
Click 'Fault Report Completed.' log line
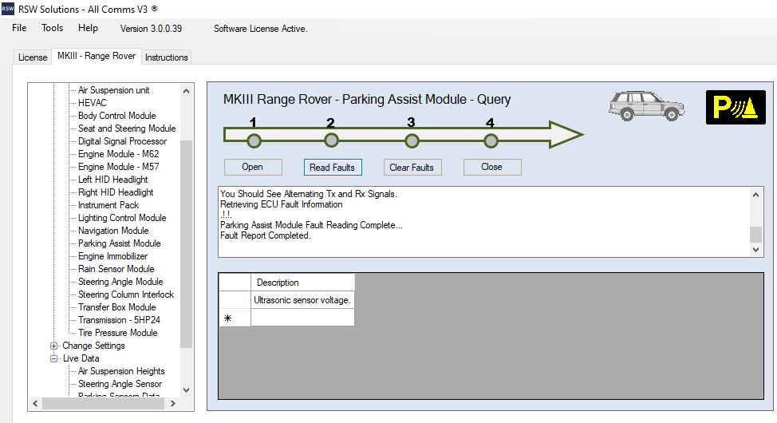pos(266,235)
